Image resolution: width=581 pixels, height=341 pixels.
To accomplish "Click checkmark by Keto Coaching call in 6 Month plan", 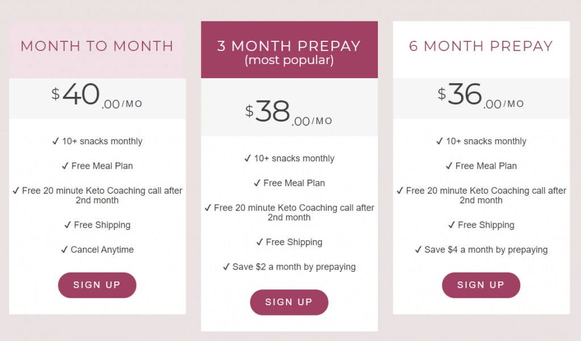I will [400, 190].
